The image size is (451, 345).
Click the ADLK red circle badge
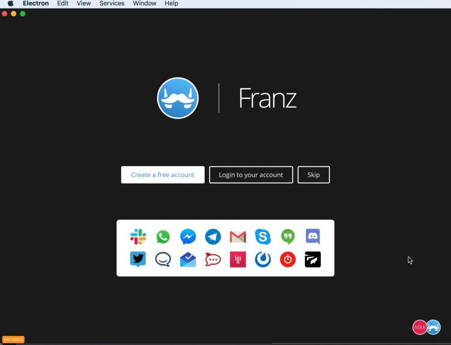coord(420,327)
